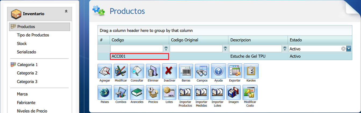Screen dimensions: 361x113
Task: Click the Inactivar red X icon
Action: [169, 71]
